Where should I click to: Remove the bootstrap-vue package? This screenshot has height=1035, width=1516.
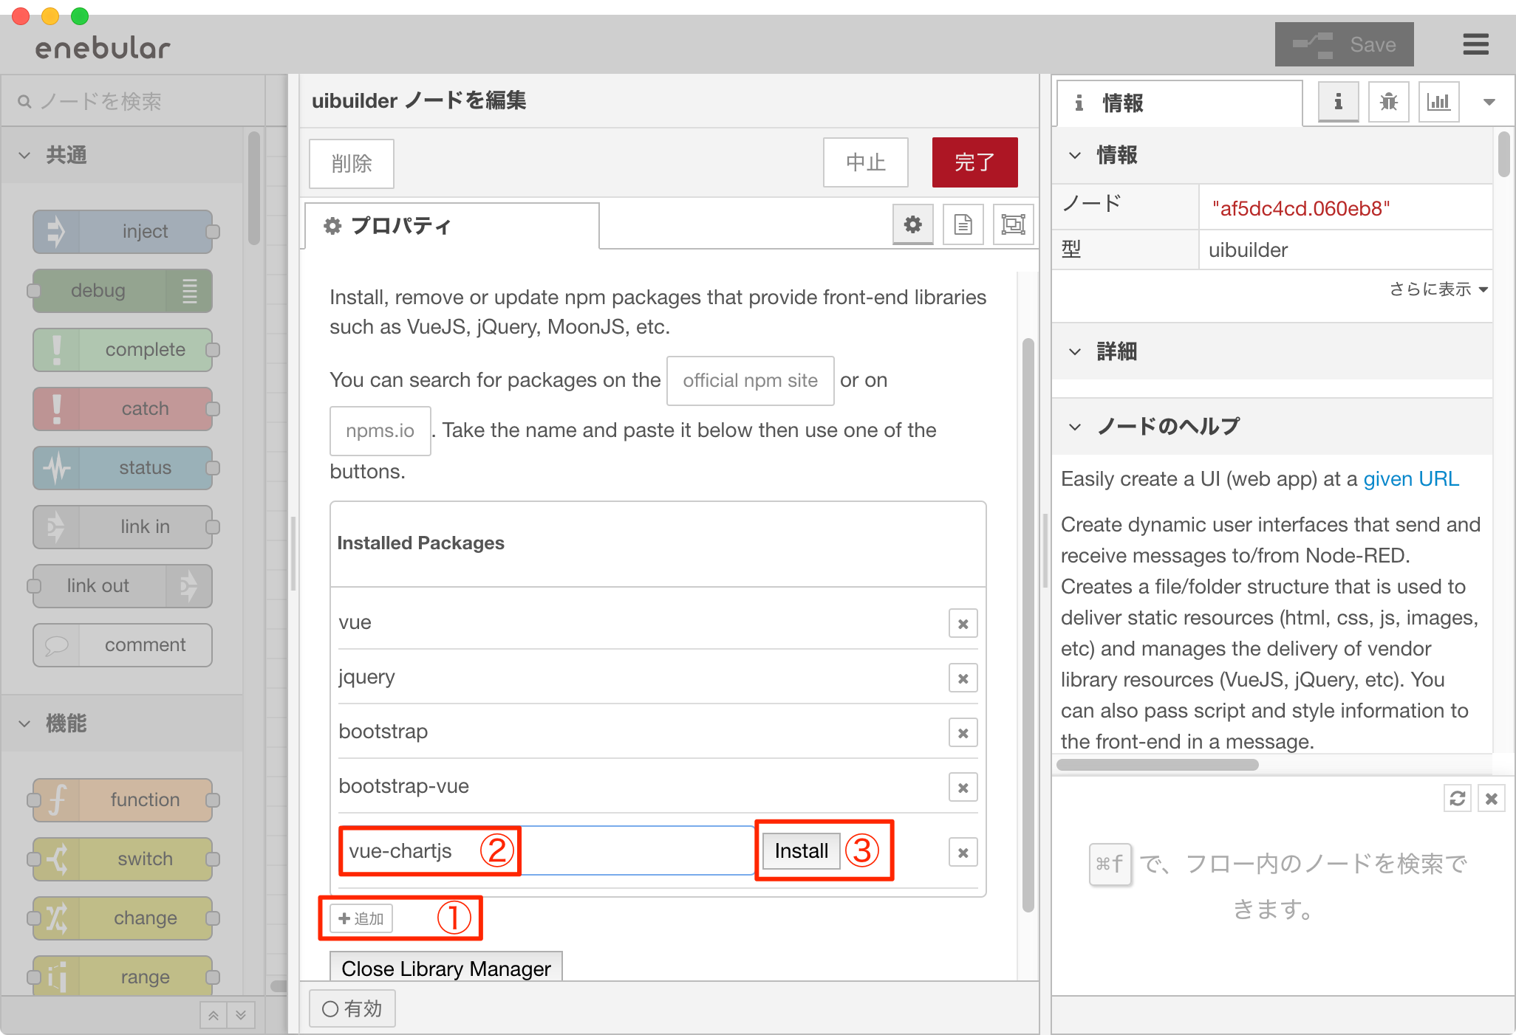(963, 788)
